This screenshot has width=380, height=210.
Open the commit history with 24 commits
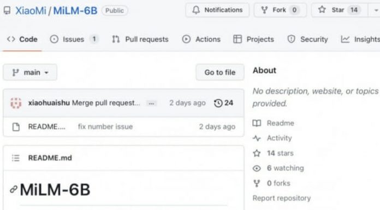223,103
